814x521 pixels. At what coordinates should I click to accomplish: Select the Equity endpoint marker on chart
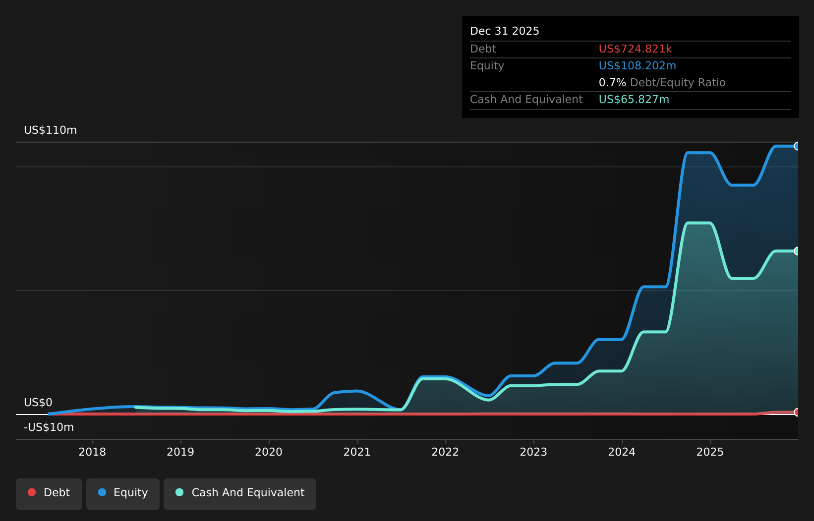[x=797, y=146]
